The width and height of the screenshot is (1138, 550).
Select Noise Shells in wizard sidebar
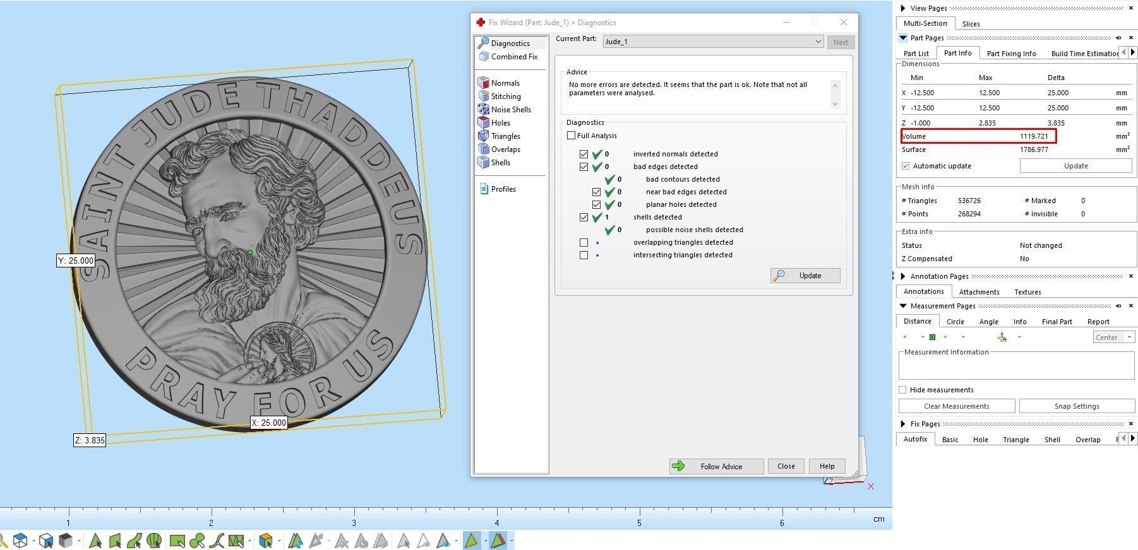pyautogui.click(x=505, y=109)
